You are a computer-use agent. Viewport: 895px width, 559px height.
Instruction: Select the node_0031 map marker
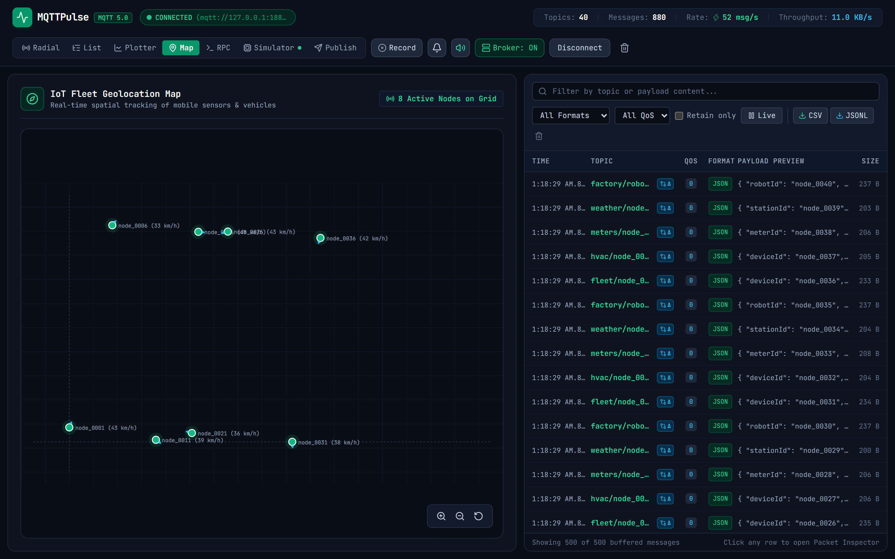tap(292, 442)
